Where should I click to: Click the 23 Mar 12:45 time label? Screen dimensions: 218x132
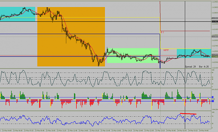(x=73, y=131)
